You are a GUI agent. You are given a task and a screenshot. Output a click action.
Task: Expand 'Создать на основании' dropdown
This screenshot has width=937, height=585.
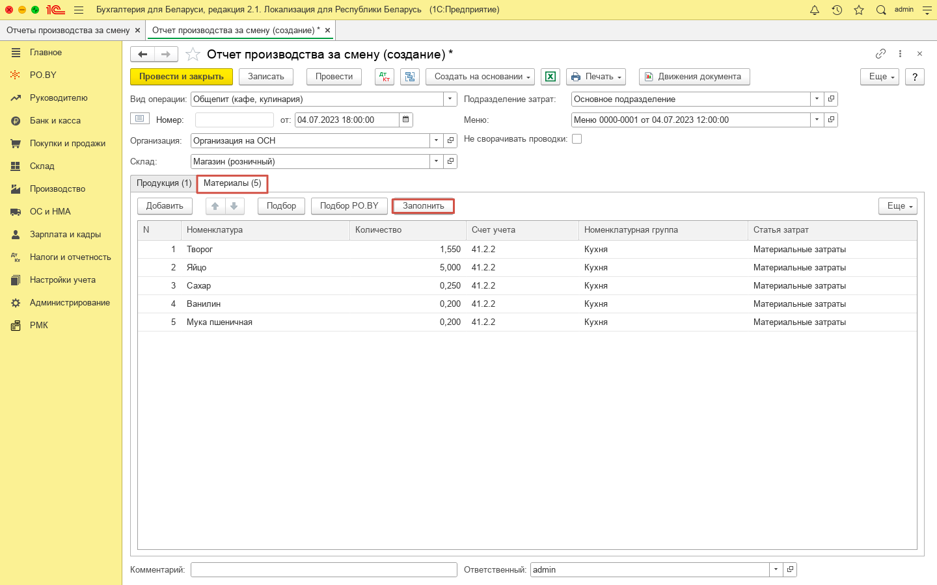tap(480, 77)
